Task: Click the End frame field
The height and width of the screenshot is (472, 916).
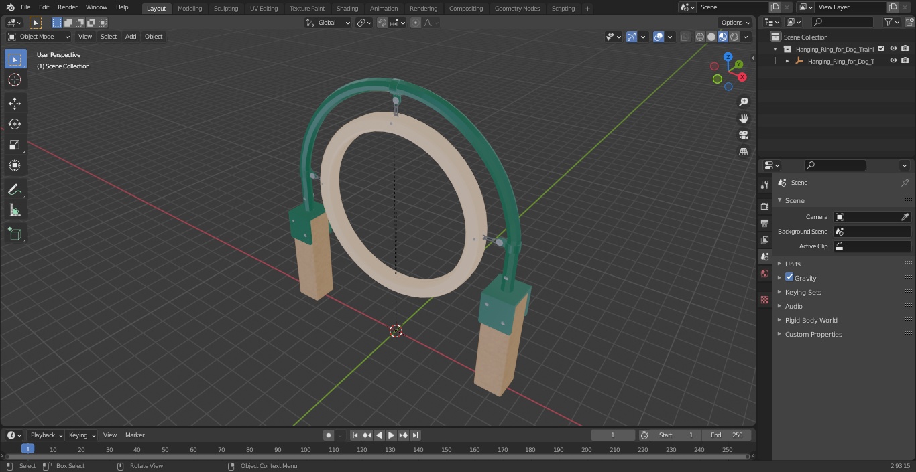Action: click(727, 435)
